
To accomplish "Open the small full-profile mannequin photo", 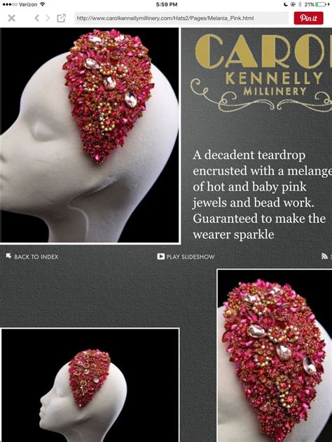I will [x=90, y=385].
